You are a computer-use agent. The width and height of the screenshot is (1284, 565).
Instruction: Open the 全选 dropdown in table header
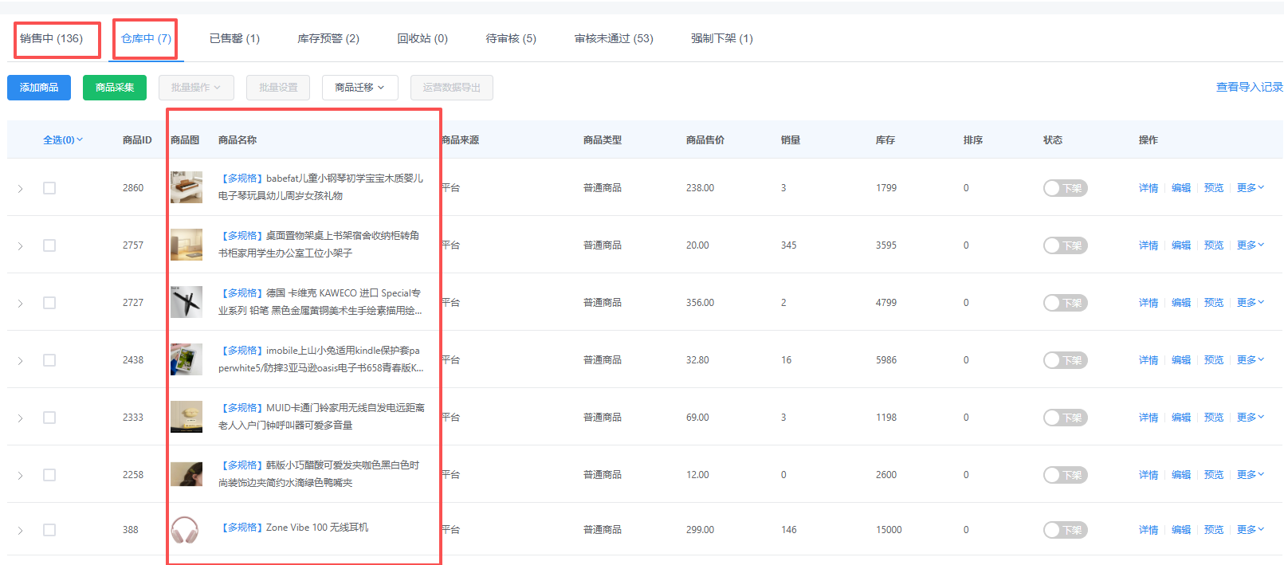coord(63,140)
